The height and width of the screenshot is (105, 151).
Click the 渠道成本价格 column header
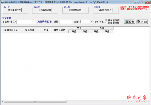click(x=10, y=30)
